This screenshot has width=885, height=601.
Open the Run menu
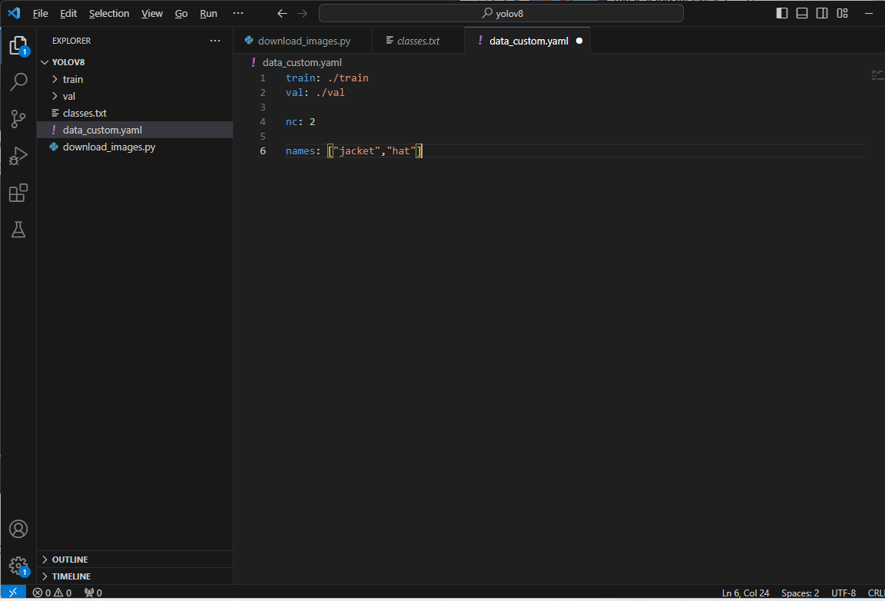[208, 13]
